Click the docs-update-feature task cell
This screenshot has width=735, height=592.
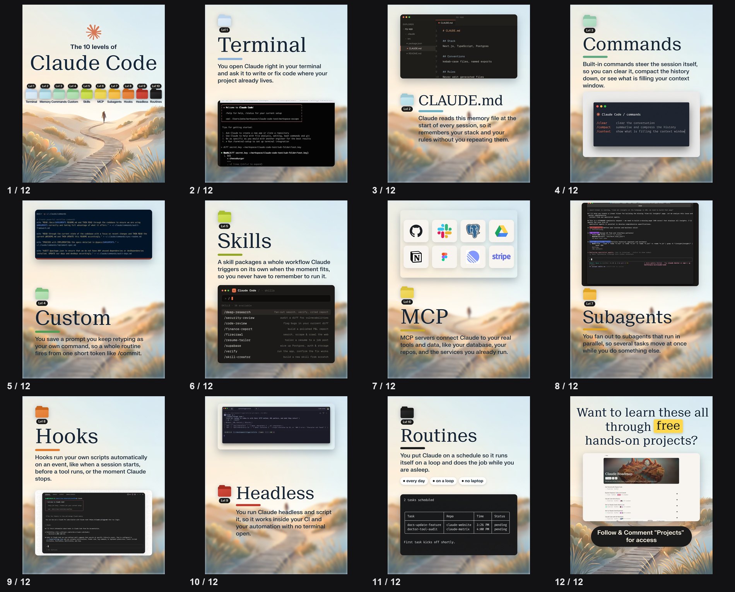(424, 525)
